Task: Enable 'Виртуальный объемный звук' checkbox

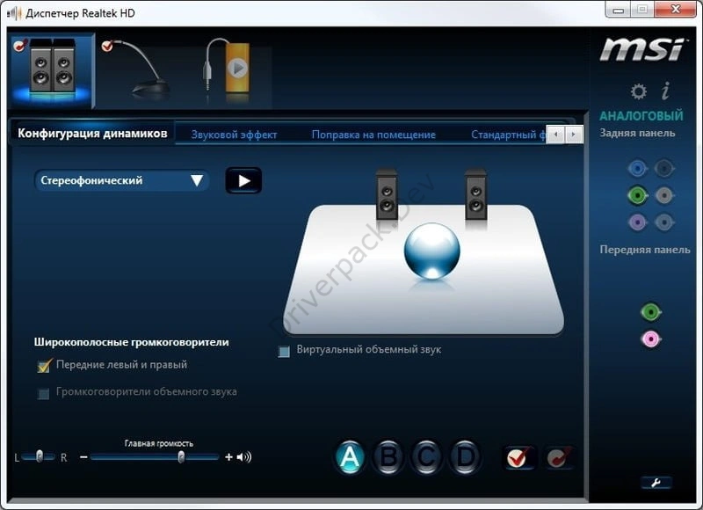Action: click(x=284, y=351)
